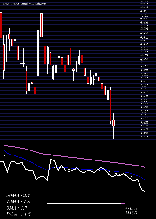Click the last red candlestick near 1.54

[x=113, y=123]
